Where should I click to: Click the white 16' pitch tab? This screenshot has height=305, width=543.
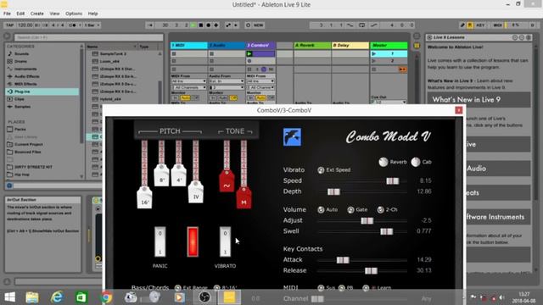point(144,197)
